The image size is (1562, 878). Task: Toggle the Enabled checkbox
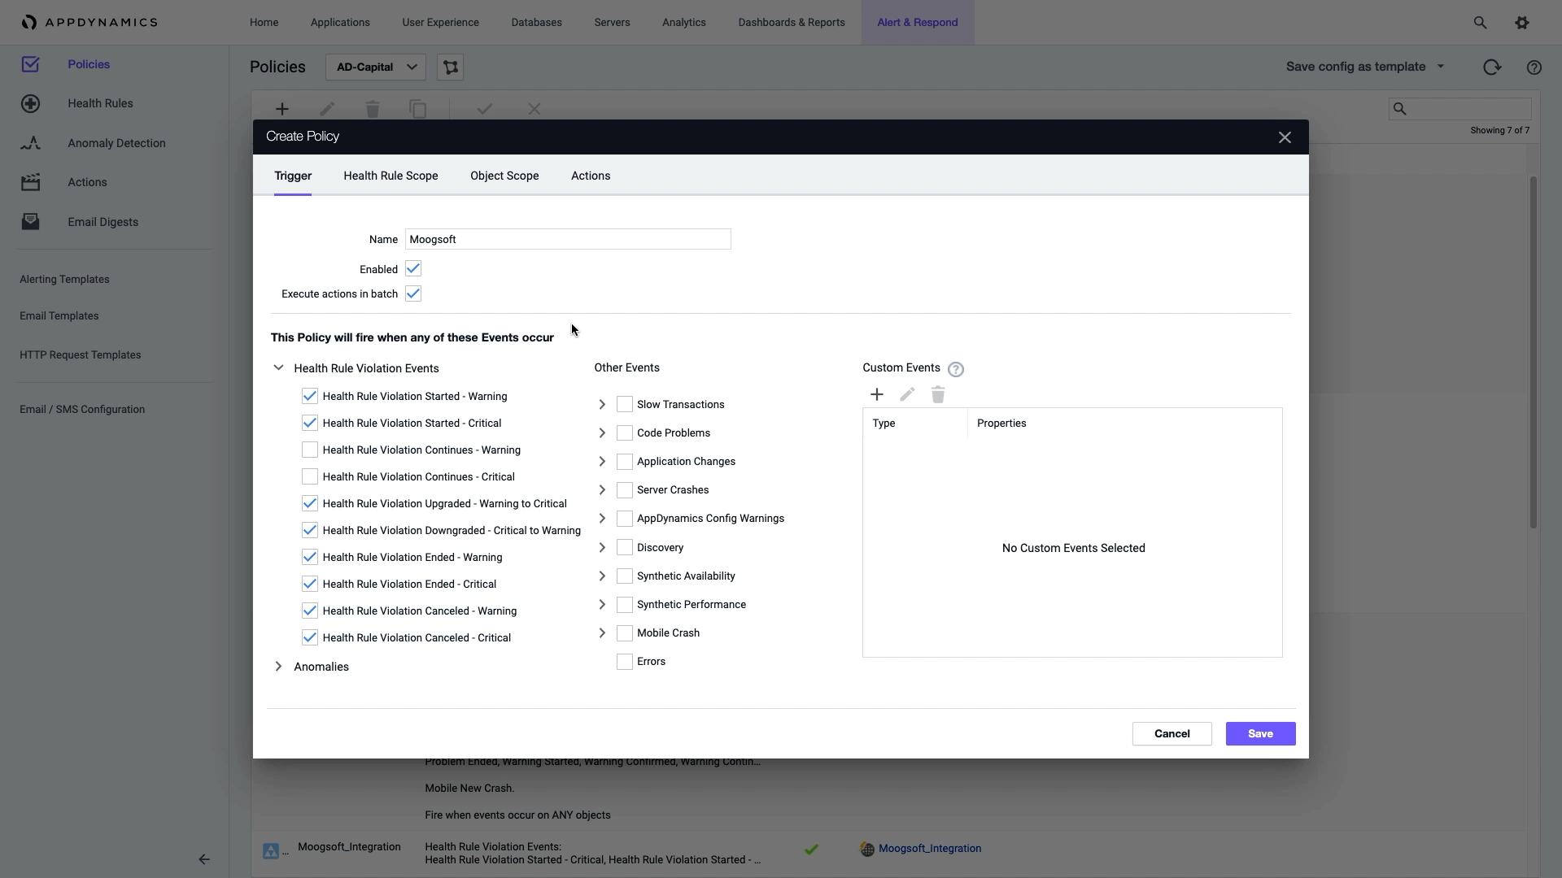413,269
